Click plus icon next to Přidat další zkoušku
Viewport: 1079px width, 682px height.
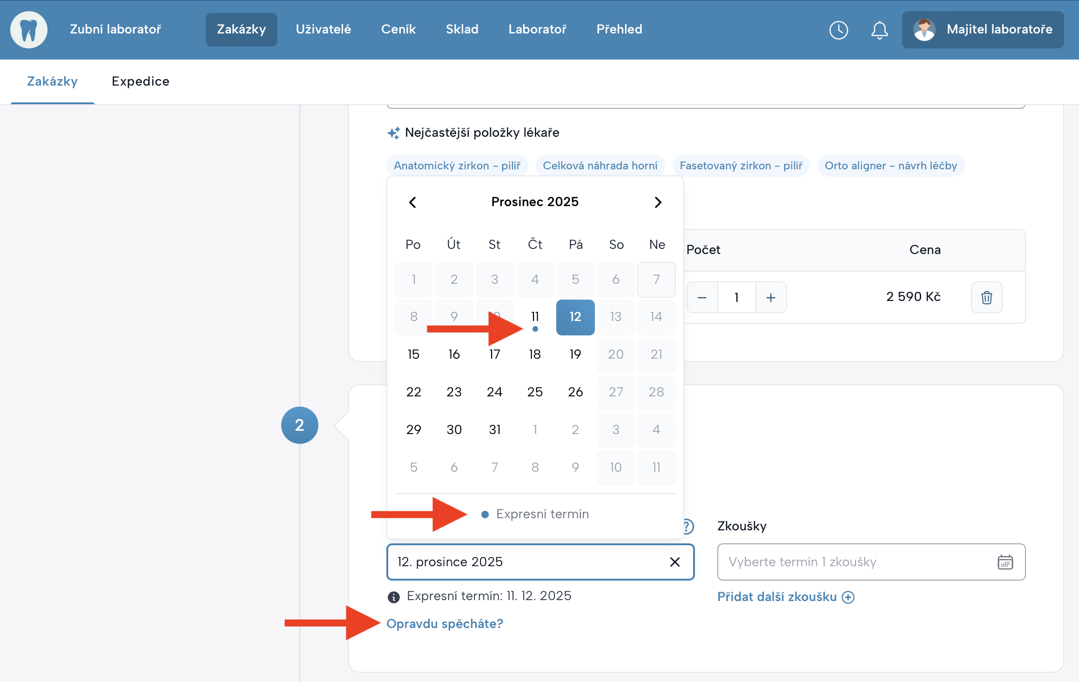coord(849,597)
